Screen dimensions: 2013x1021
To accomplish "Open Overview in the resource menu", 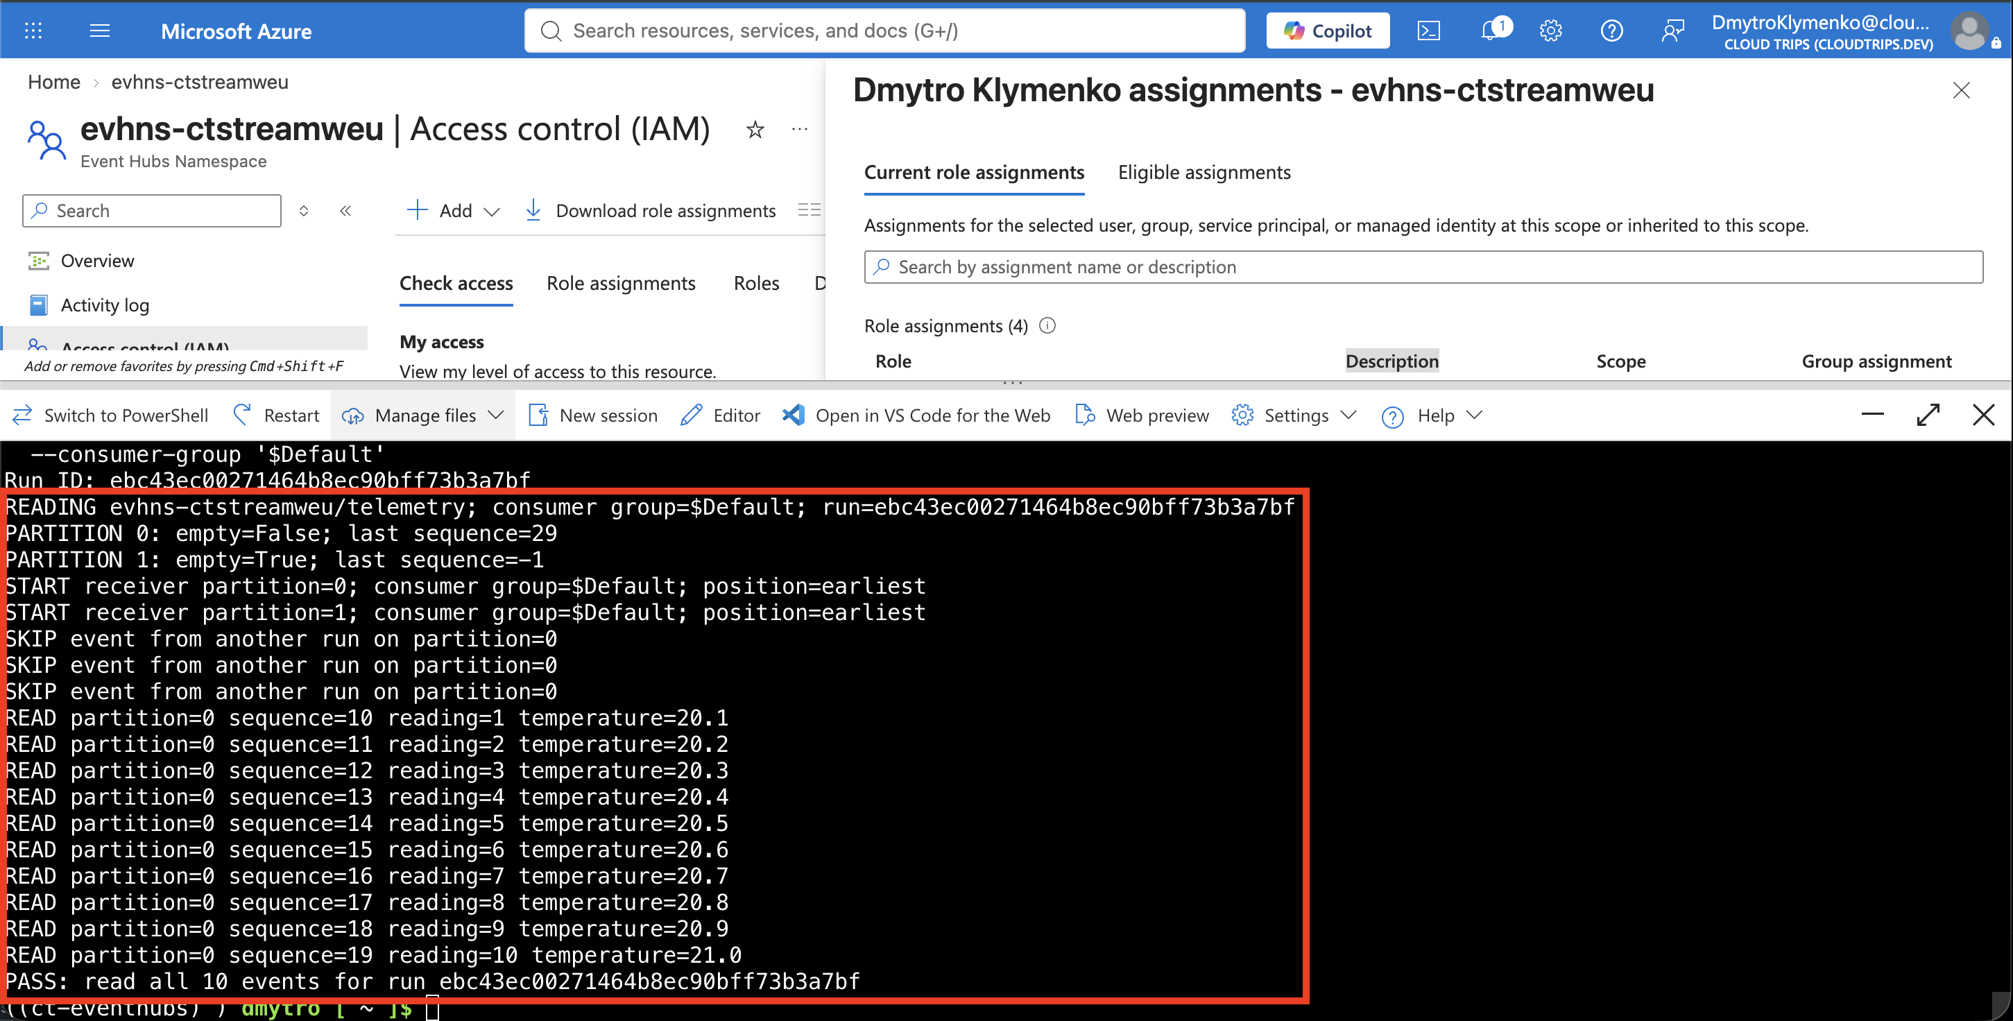I will pyautogui.click(x=97, y=261).
